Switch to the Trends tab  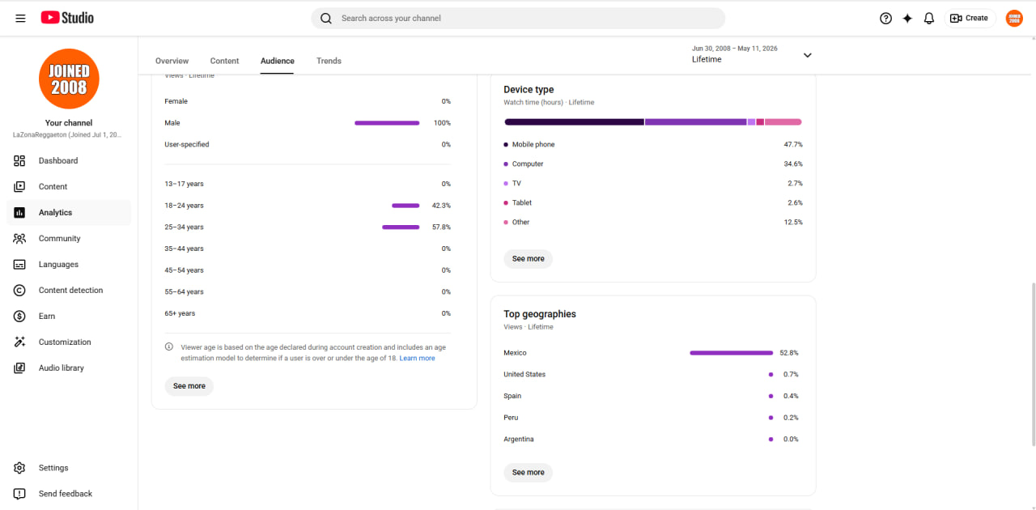point(329,61)
